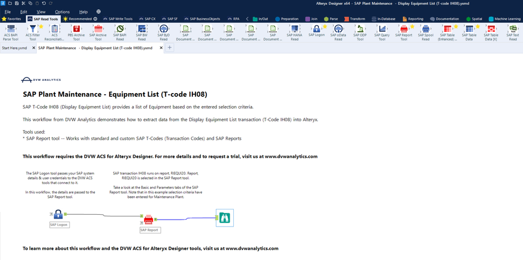Select the SAP Table (Enhanced) tool
Screen dimensions: 523x260
tap(447, 33)
